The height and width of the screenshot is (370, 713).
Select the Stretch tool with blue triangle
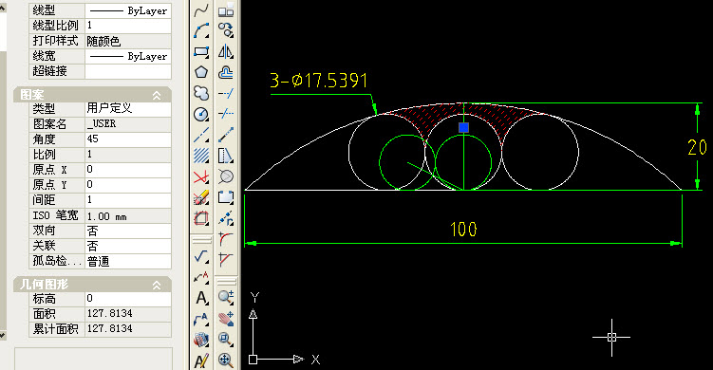click(226, 156)
